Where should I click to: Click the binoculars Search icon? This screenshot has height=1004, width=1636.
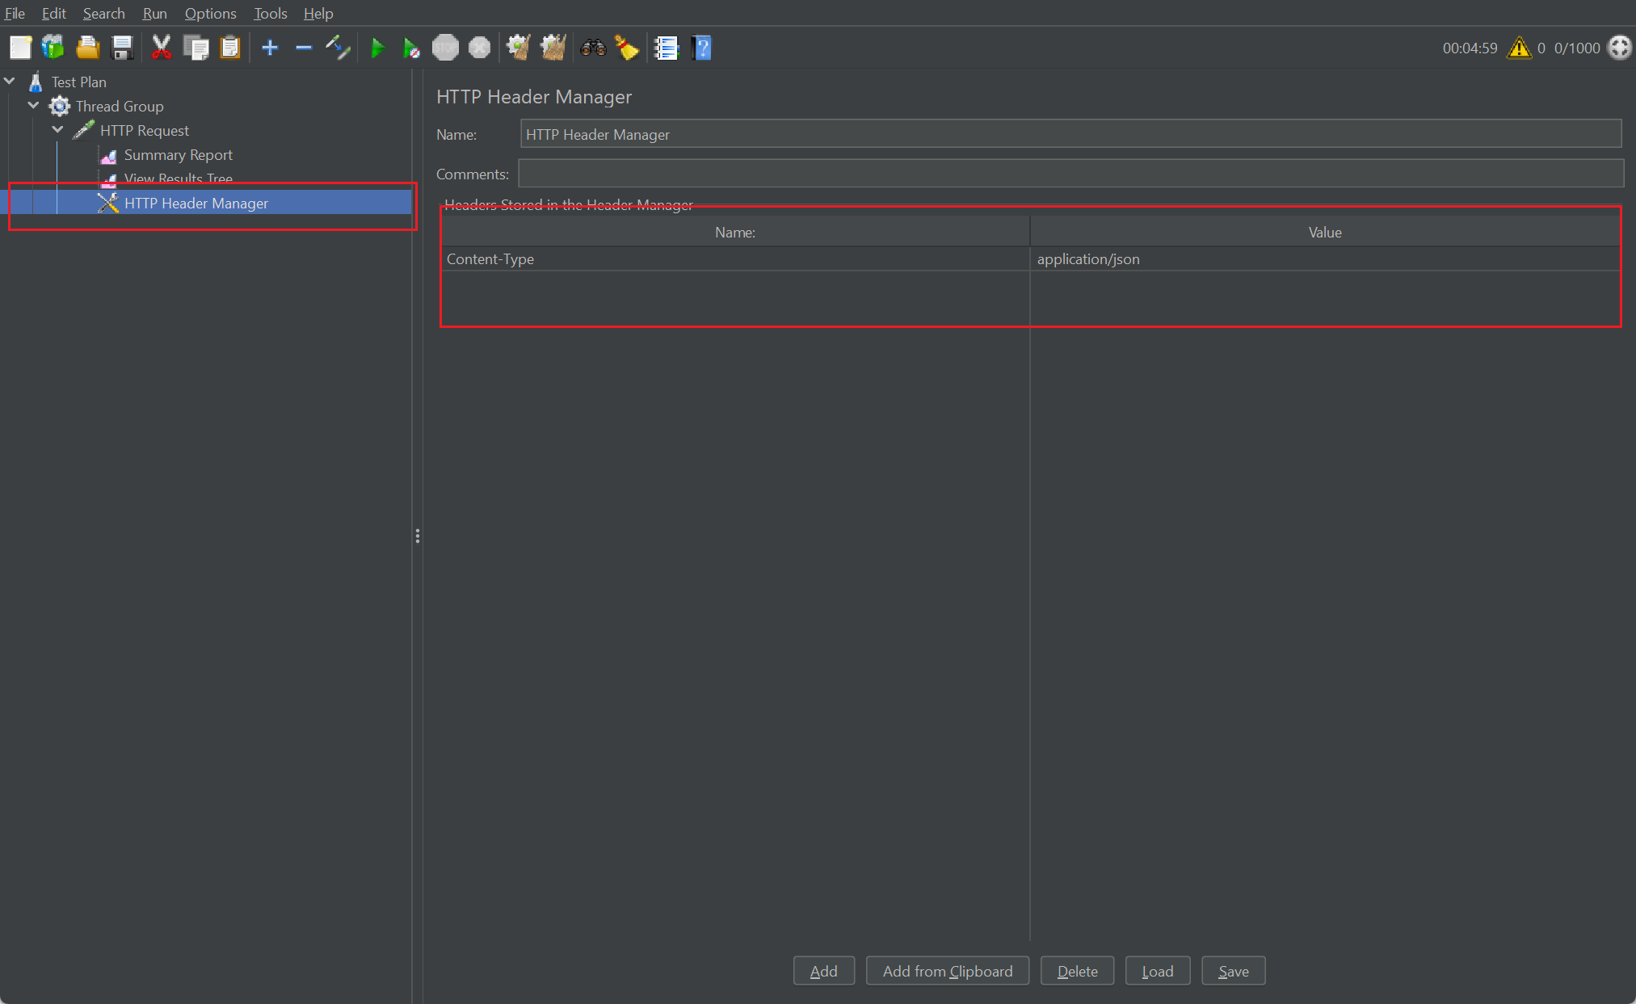[x=593, y=48]
